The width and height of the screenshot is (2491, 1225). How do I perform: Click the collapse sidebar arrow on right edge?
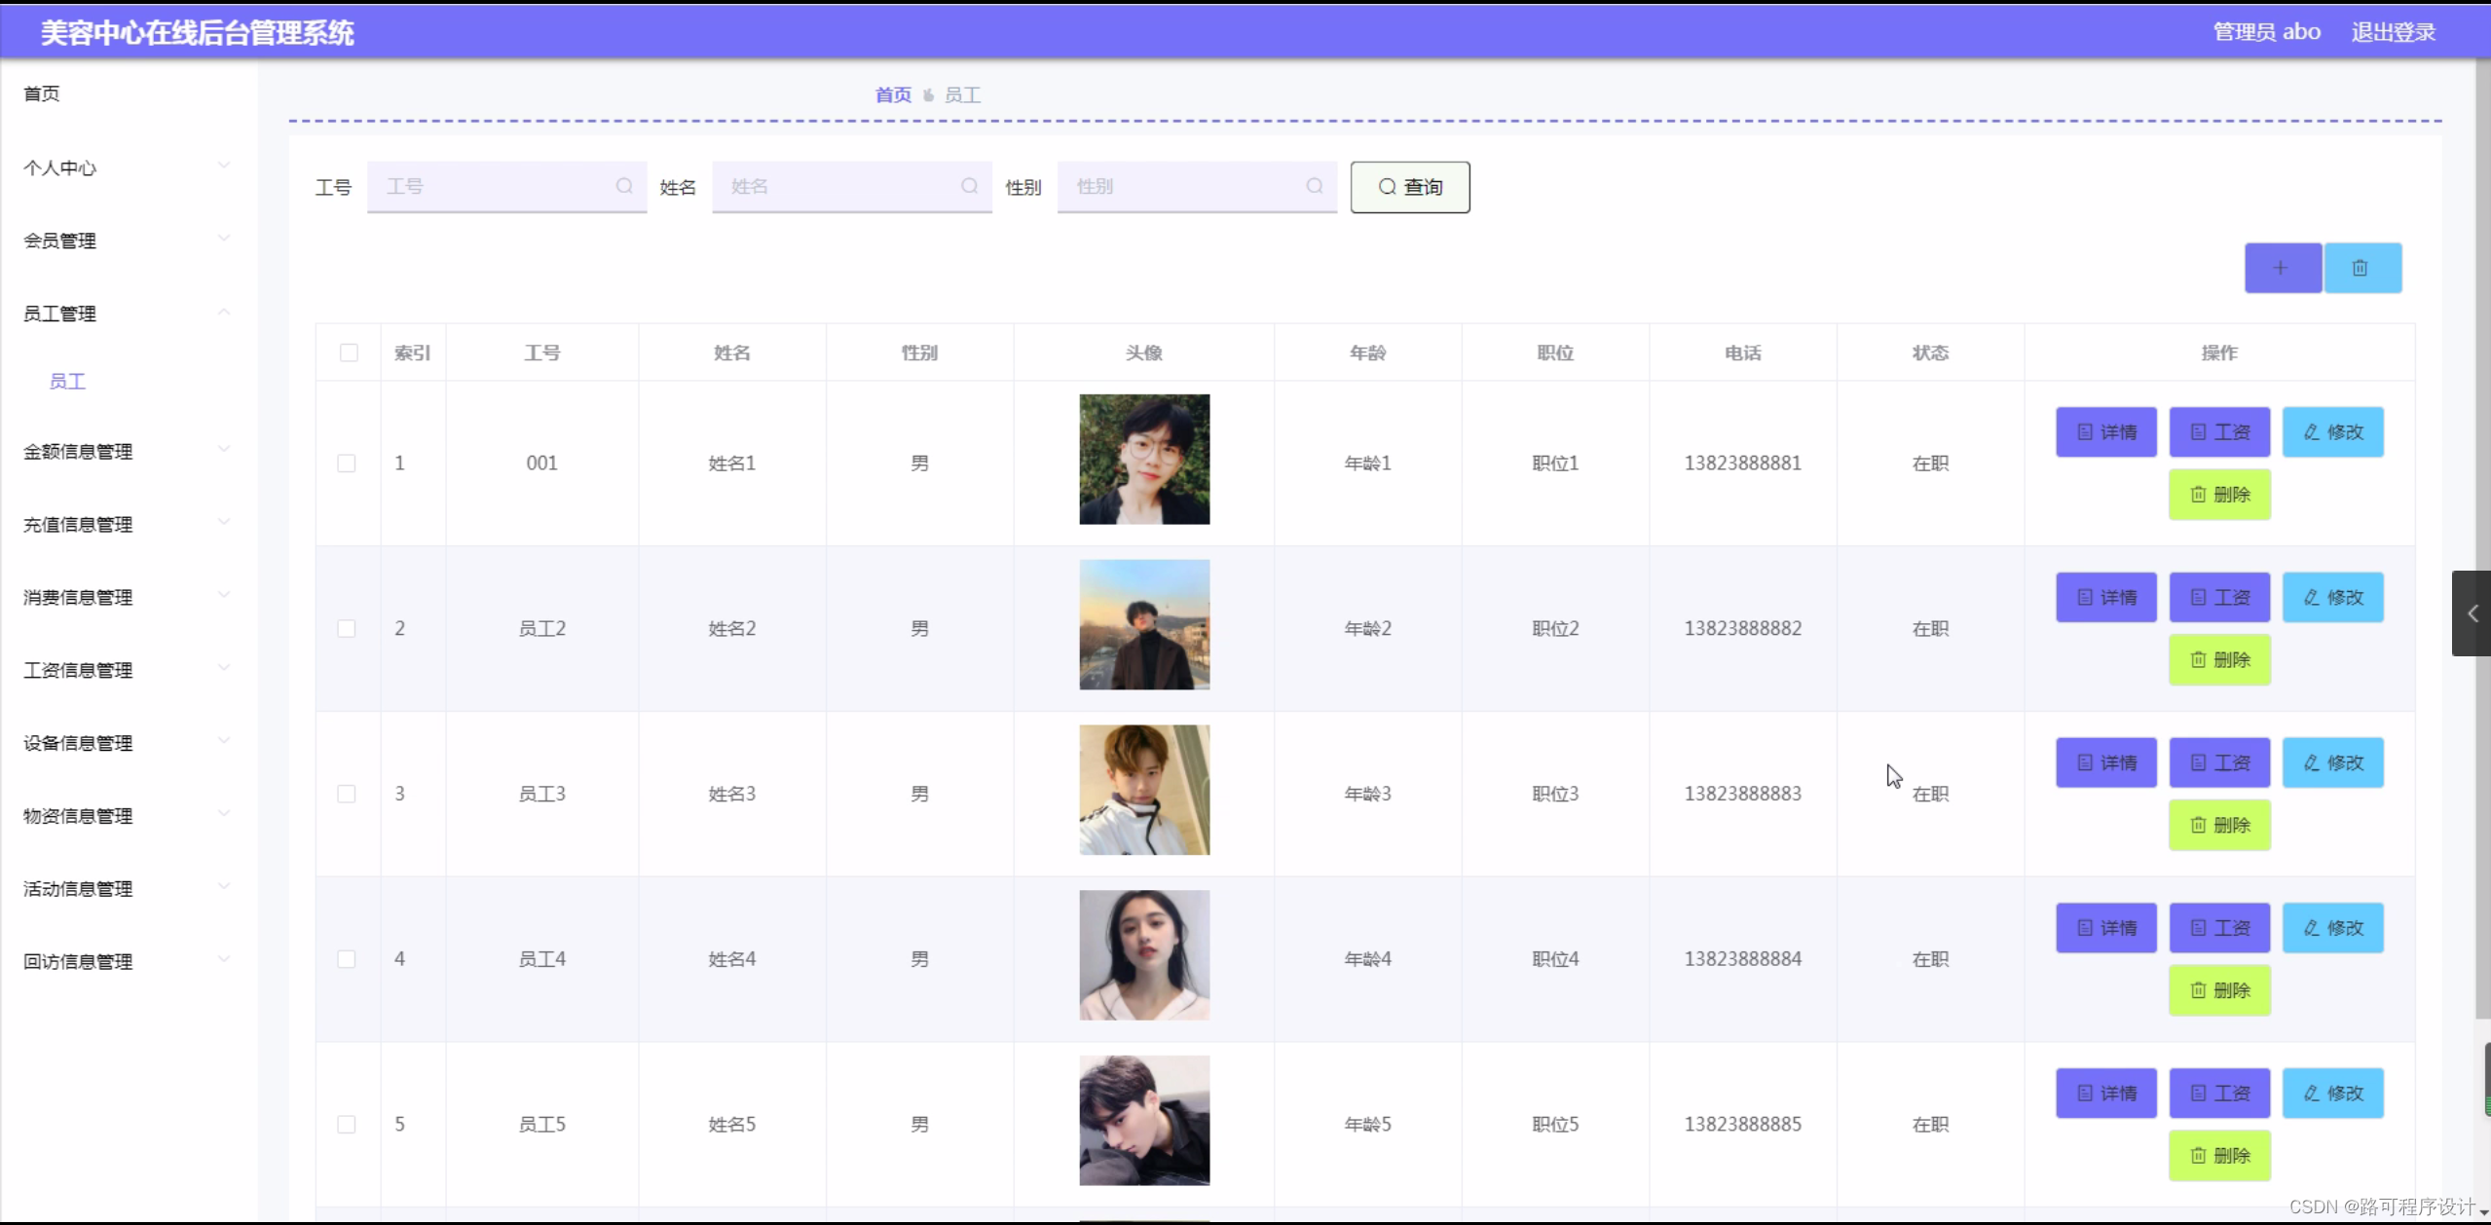2472,614
